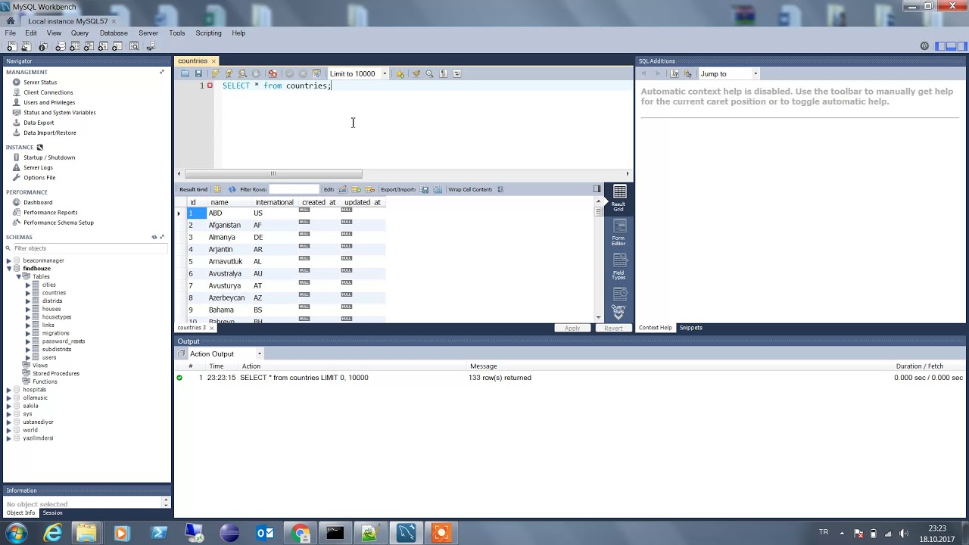The width and height of the screenshot is (969, 545).
Task: Open the Server menu
Action: coord(148,33)
